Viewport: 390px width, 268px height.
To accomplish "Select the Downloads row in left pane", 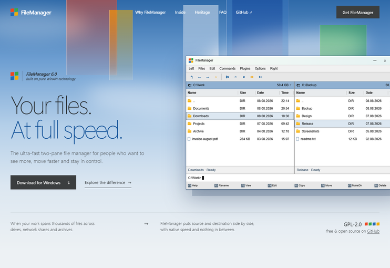I will 240,116.
